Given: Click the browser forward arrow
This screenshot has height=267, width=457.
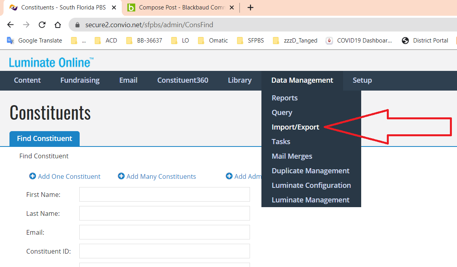Looking at the screenshot, I should (26, 25).
